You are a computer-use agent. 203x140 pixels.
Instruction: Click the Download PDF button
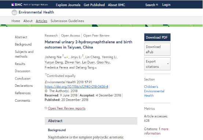[157, 37]
